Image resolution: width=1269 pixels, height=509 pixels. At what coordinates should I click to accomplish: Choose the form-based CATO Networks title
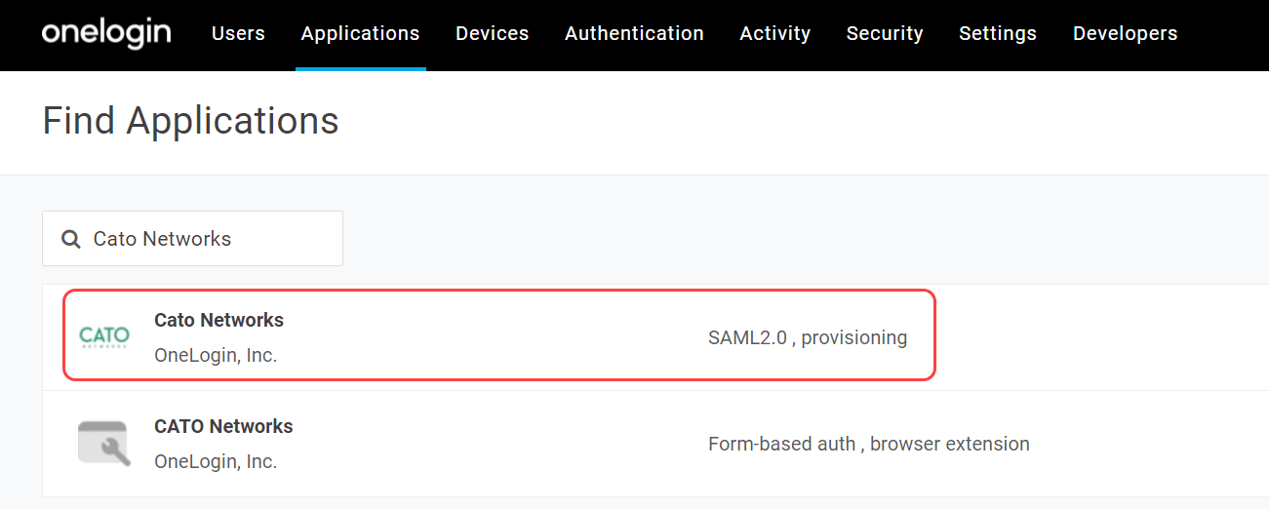223,426
